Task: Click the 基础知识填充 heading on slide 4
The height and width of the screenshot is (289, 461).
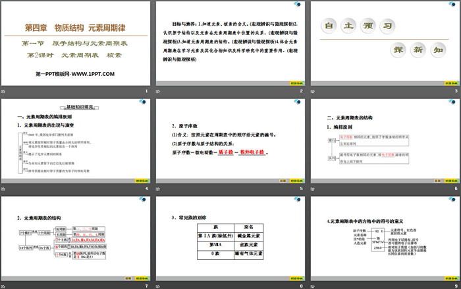Action: [x=80, y=107]
